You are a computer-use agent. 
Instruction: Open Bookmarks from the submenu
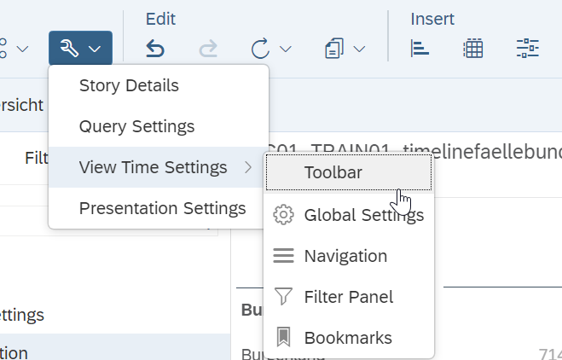point(347,338)
